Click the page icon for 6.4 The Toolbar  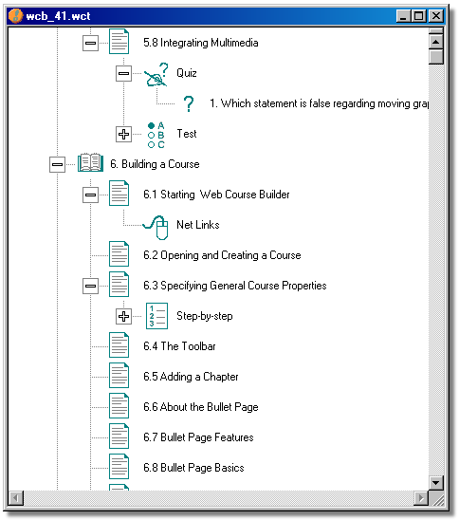point(119,345)
